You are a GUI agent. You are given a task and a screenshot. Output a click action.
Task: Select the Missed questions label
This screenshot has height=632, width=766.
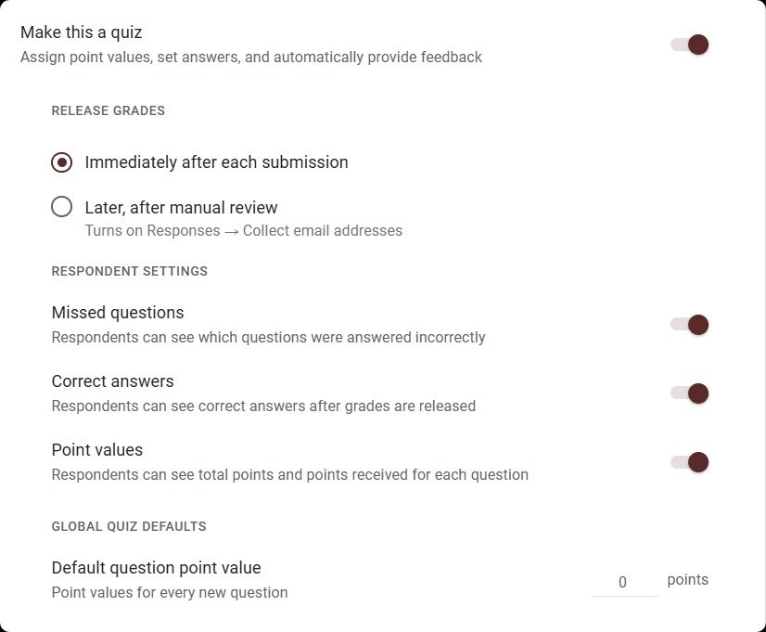click(117, 313)
